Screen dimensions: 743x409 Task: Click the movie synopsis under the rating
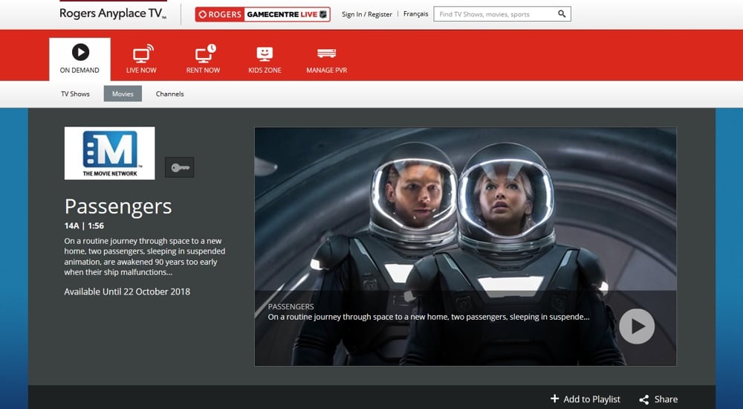145,257
